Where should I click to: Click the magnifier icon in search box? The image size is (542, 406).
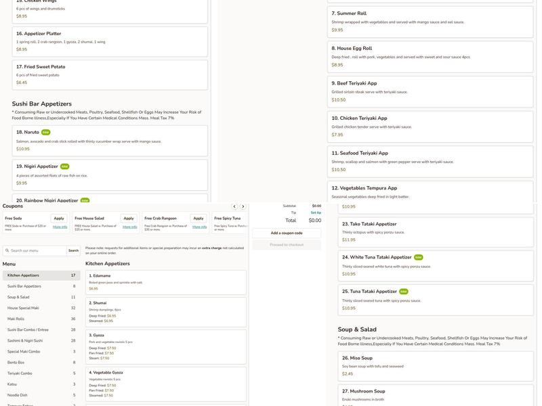point(7,250)
